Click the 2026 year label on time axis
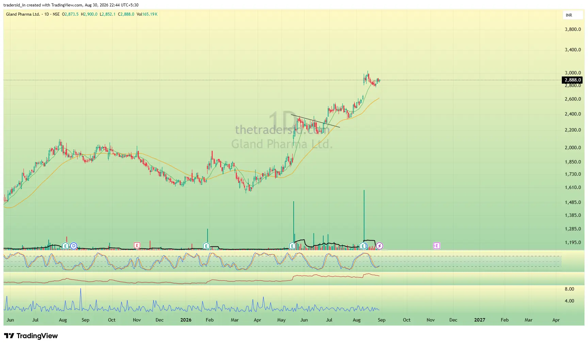 pyautogui.click(x=186, y=320)
